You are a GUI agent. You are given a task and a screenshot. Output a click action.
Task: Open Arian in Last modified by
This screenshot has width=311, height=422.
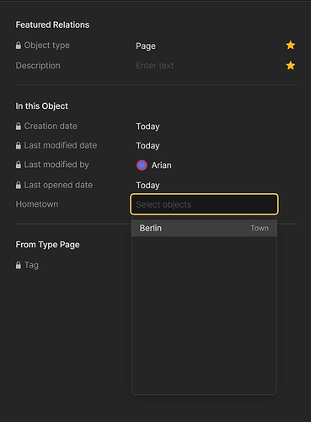point(161,165)
